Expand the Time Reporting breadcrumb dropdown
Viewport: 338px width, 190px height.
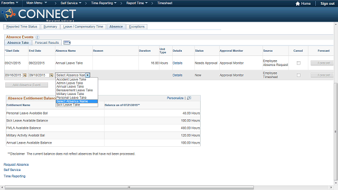click(104, 3)
